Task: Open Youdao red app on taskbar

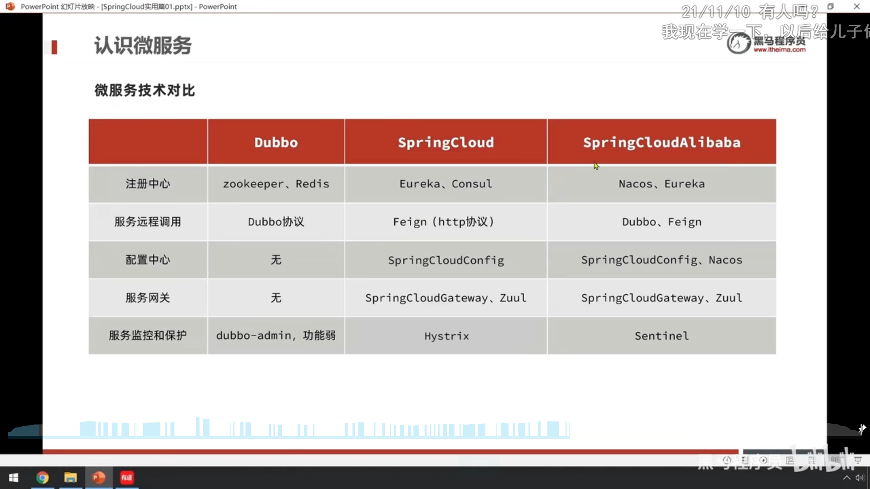Action: tap(127, 478)
